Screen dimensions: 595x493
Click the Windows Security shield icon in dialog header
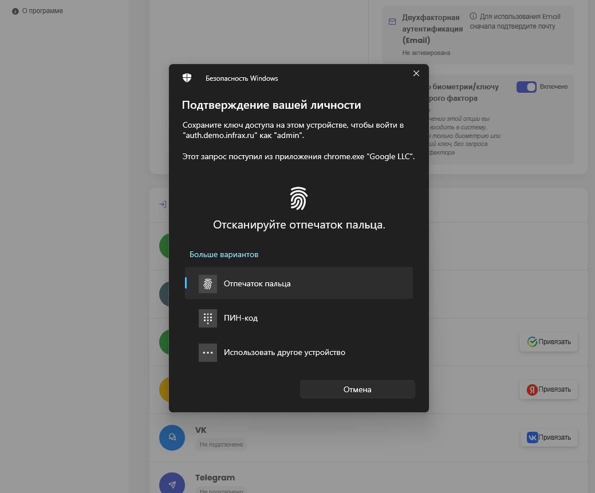(187, 76)
